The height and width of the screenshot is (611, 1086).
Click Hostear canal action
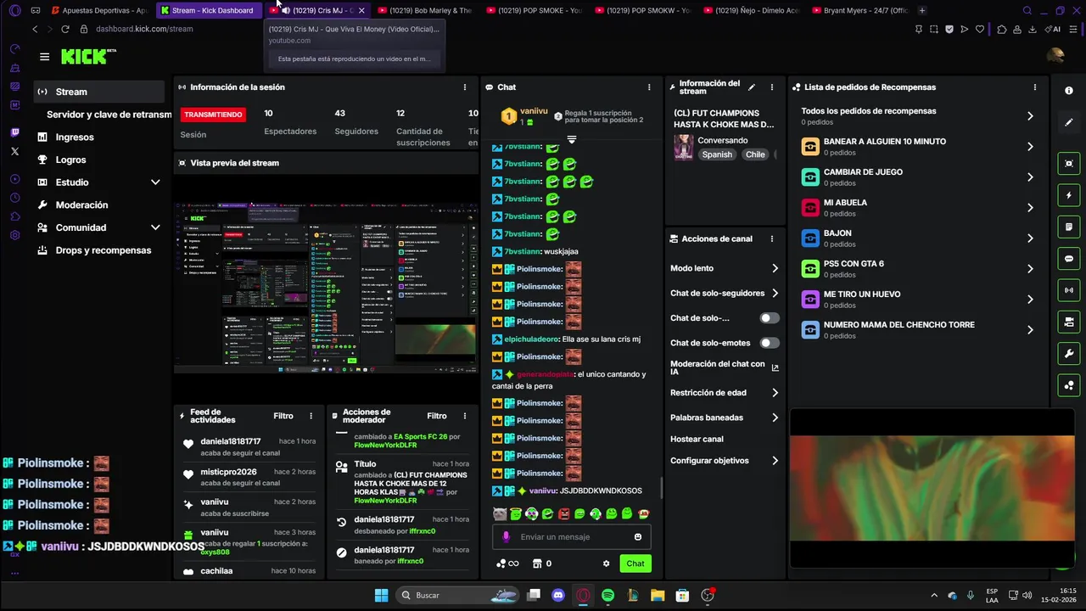pyautogui.click(x=697, y=439)
